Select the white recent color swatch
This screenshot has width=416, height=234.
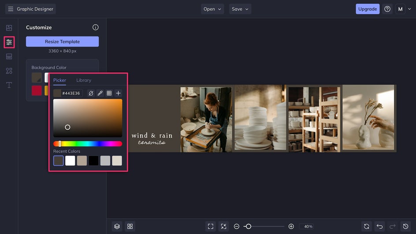[x=70, y=161]
